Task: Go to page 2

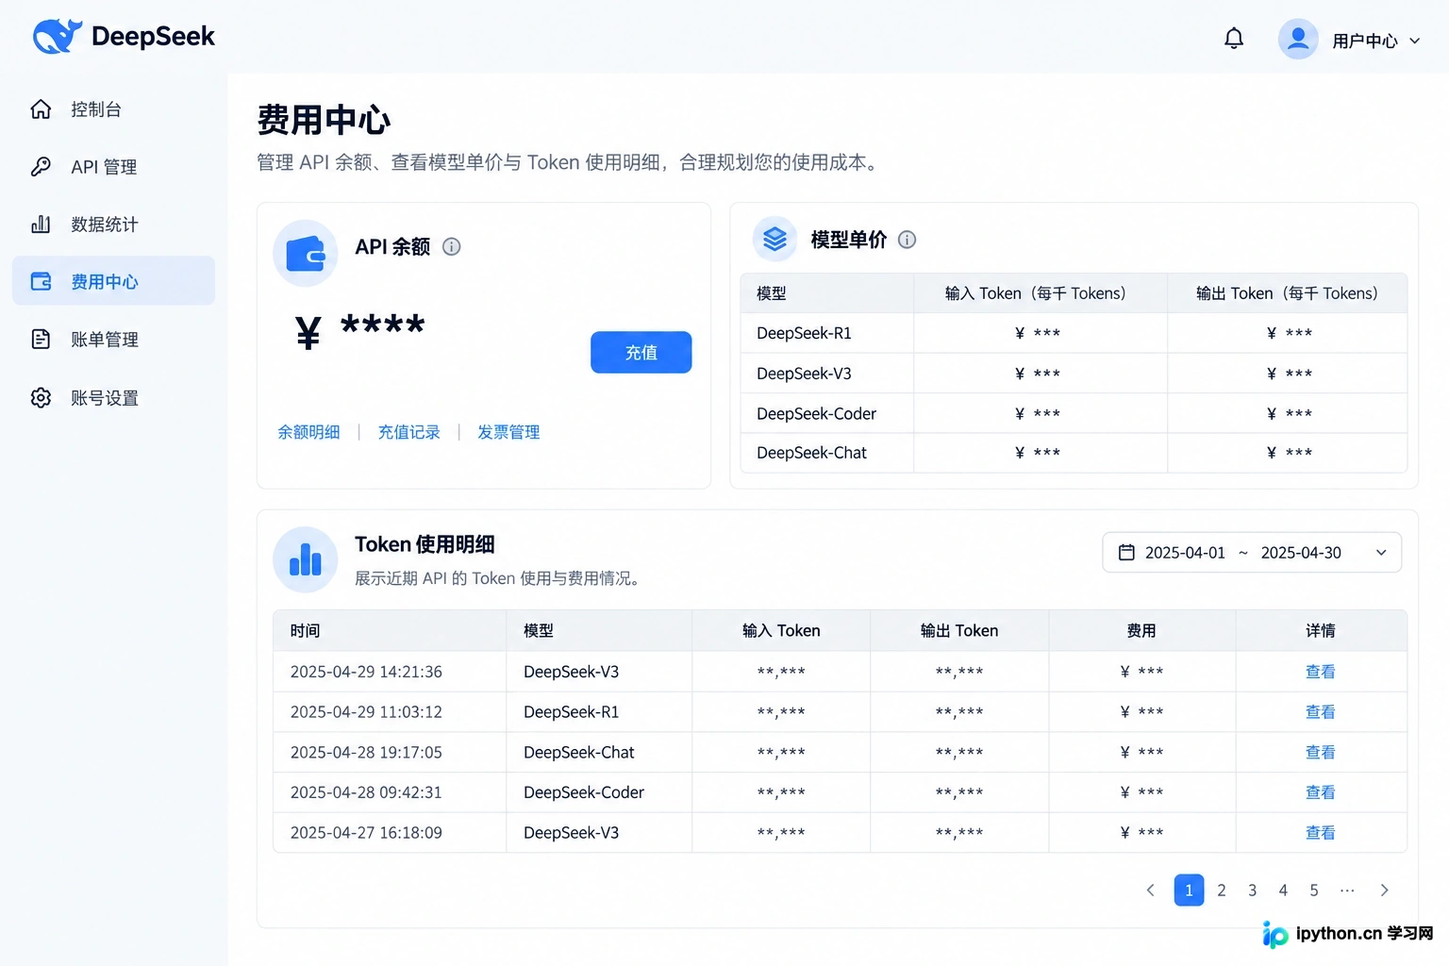Action: (1222, 891)
